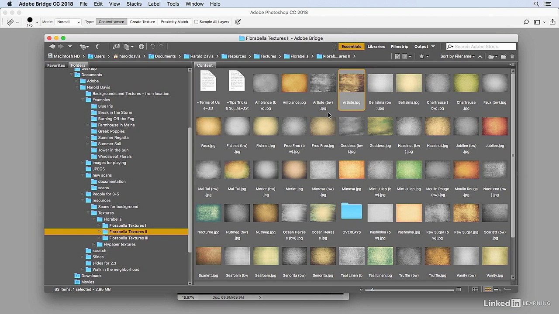Select Content-Aware healing type

click(111, 22)
